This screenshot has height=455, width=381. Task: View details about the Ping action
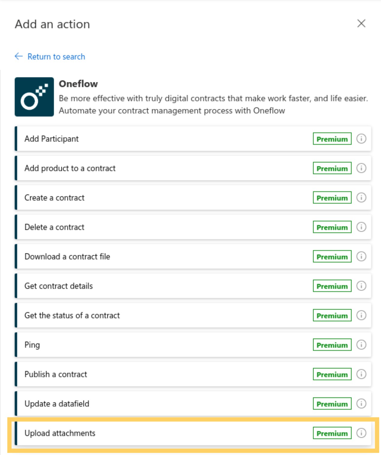(x=362, y=345)
